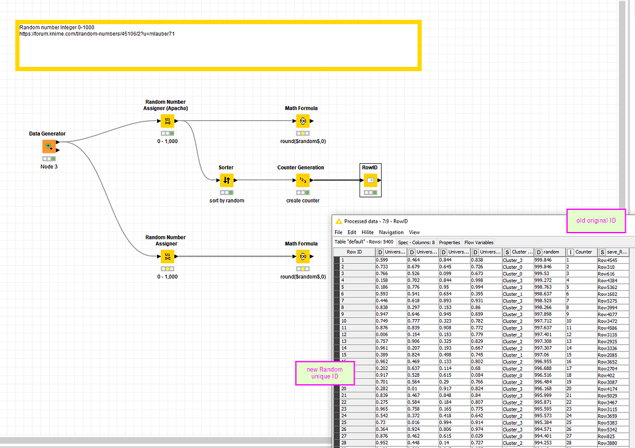Switch to the Flow Variables tab
The height and width of the screenshot is (448, 635).
tap(479, 242)
